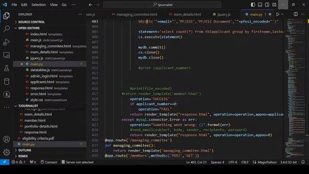This screenshot has height=174, width=309.
Task: Open admin_login.html in Open Editors
Action: point(50,76)
